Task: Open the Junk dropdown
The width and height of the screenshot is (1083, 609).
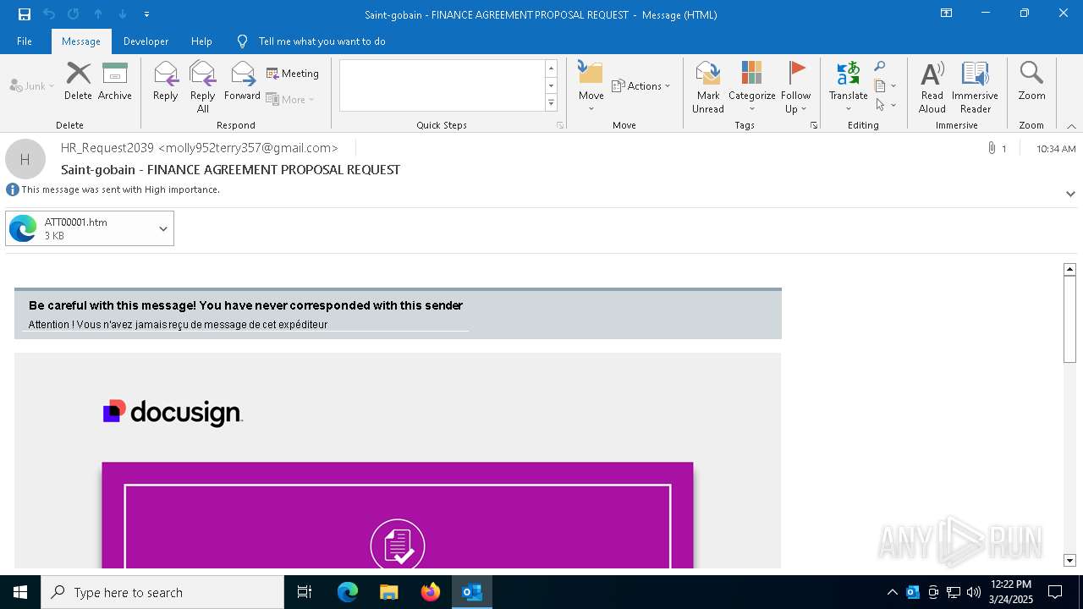Action: pyautogui.click(x=32, y=85)
